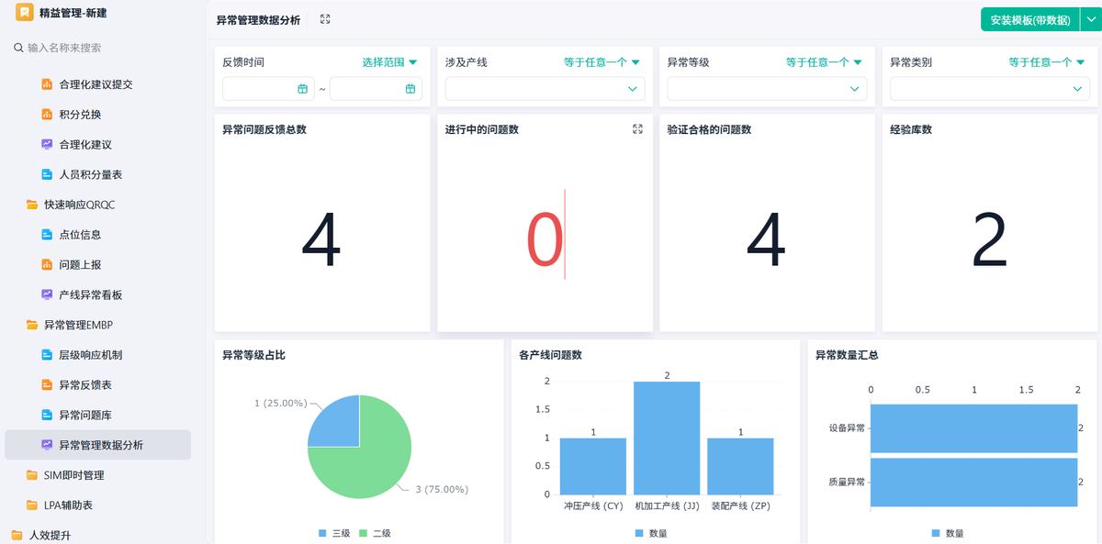Click the blue form icon beside 人员积分量表
The height and width of the screenshot is (544, 1102).
pyautogui.click(x=47, y=174)
